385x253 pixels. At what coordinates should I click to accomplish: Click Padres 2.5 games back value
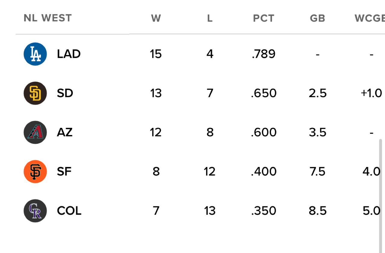click(x=317, y=93)
